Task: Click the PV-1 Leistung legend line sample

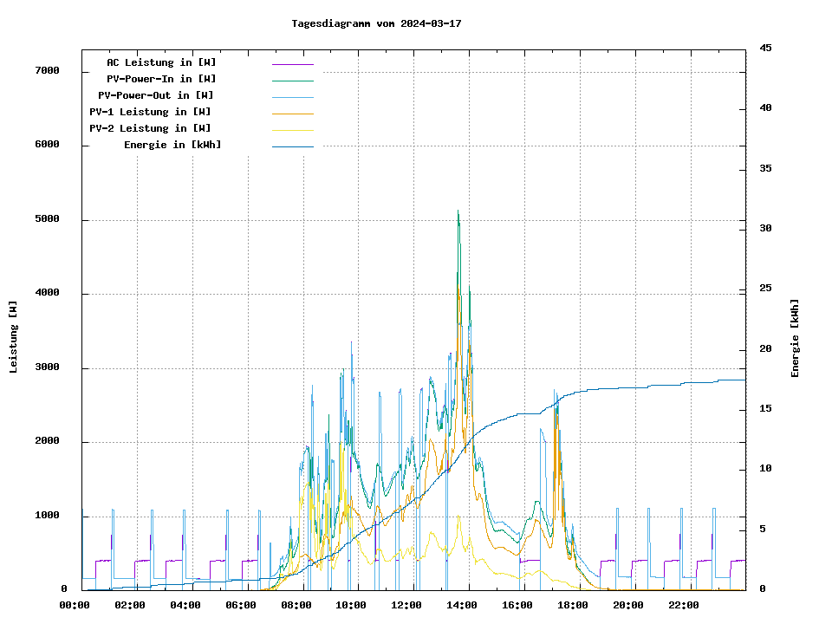Action: tap(292, 114)
